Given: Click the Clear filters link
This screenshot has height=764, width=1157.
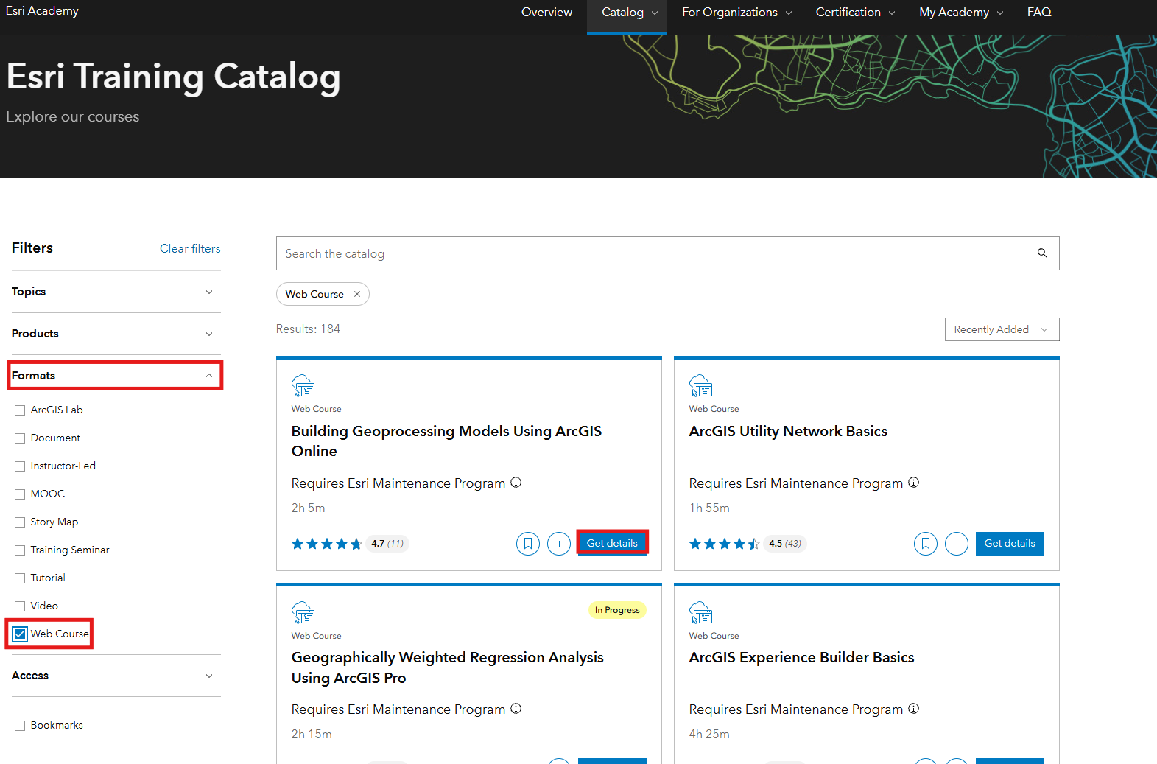Looking at the screenshot, I should point(190,249).
